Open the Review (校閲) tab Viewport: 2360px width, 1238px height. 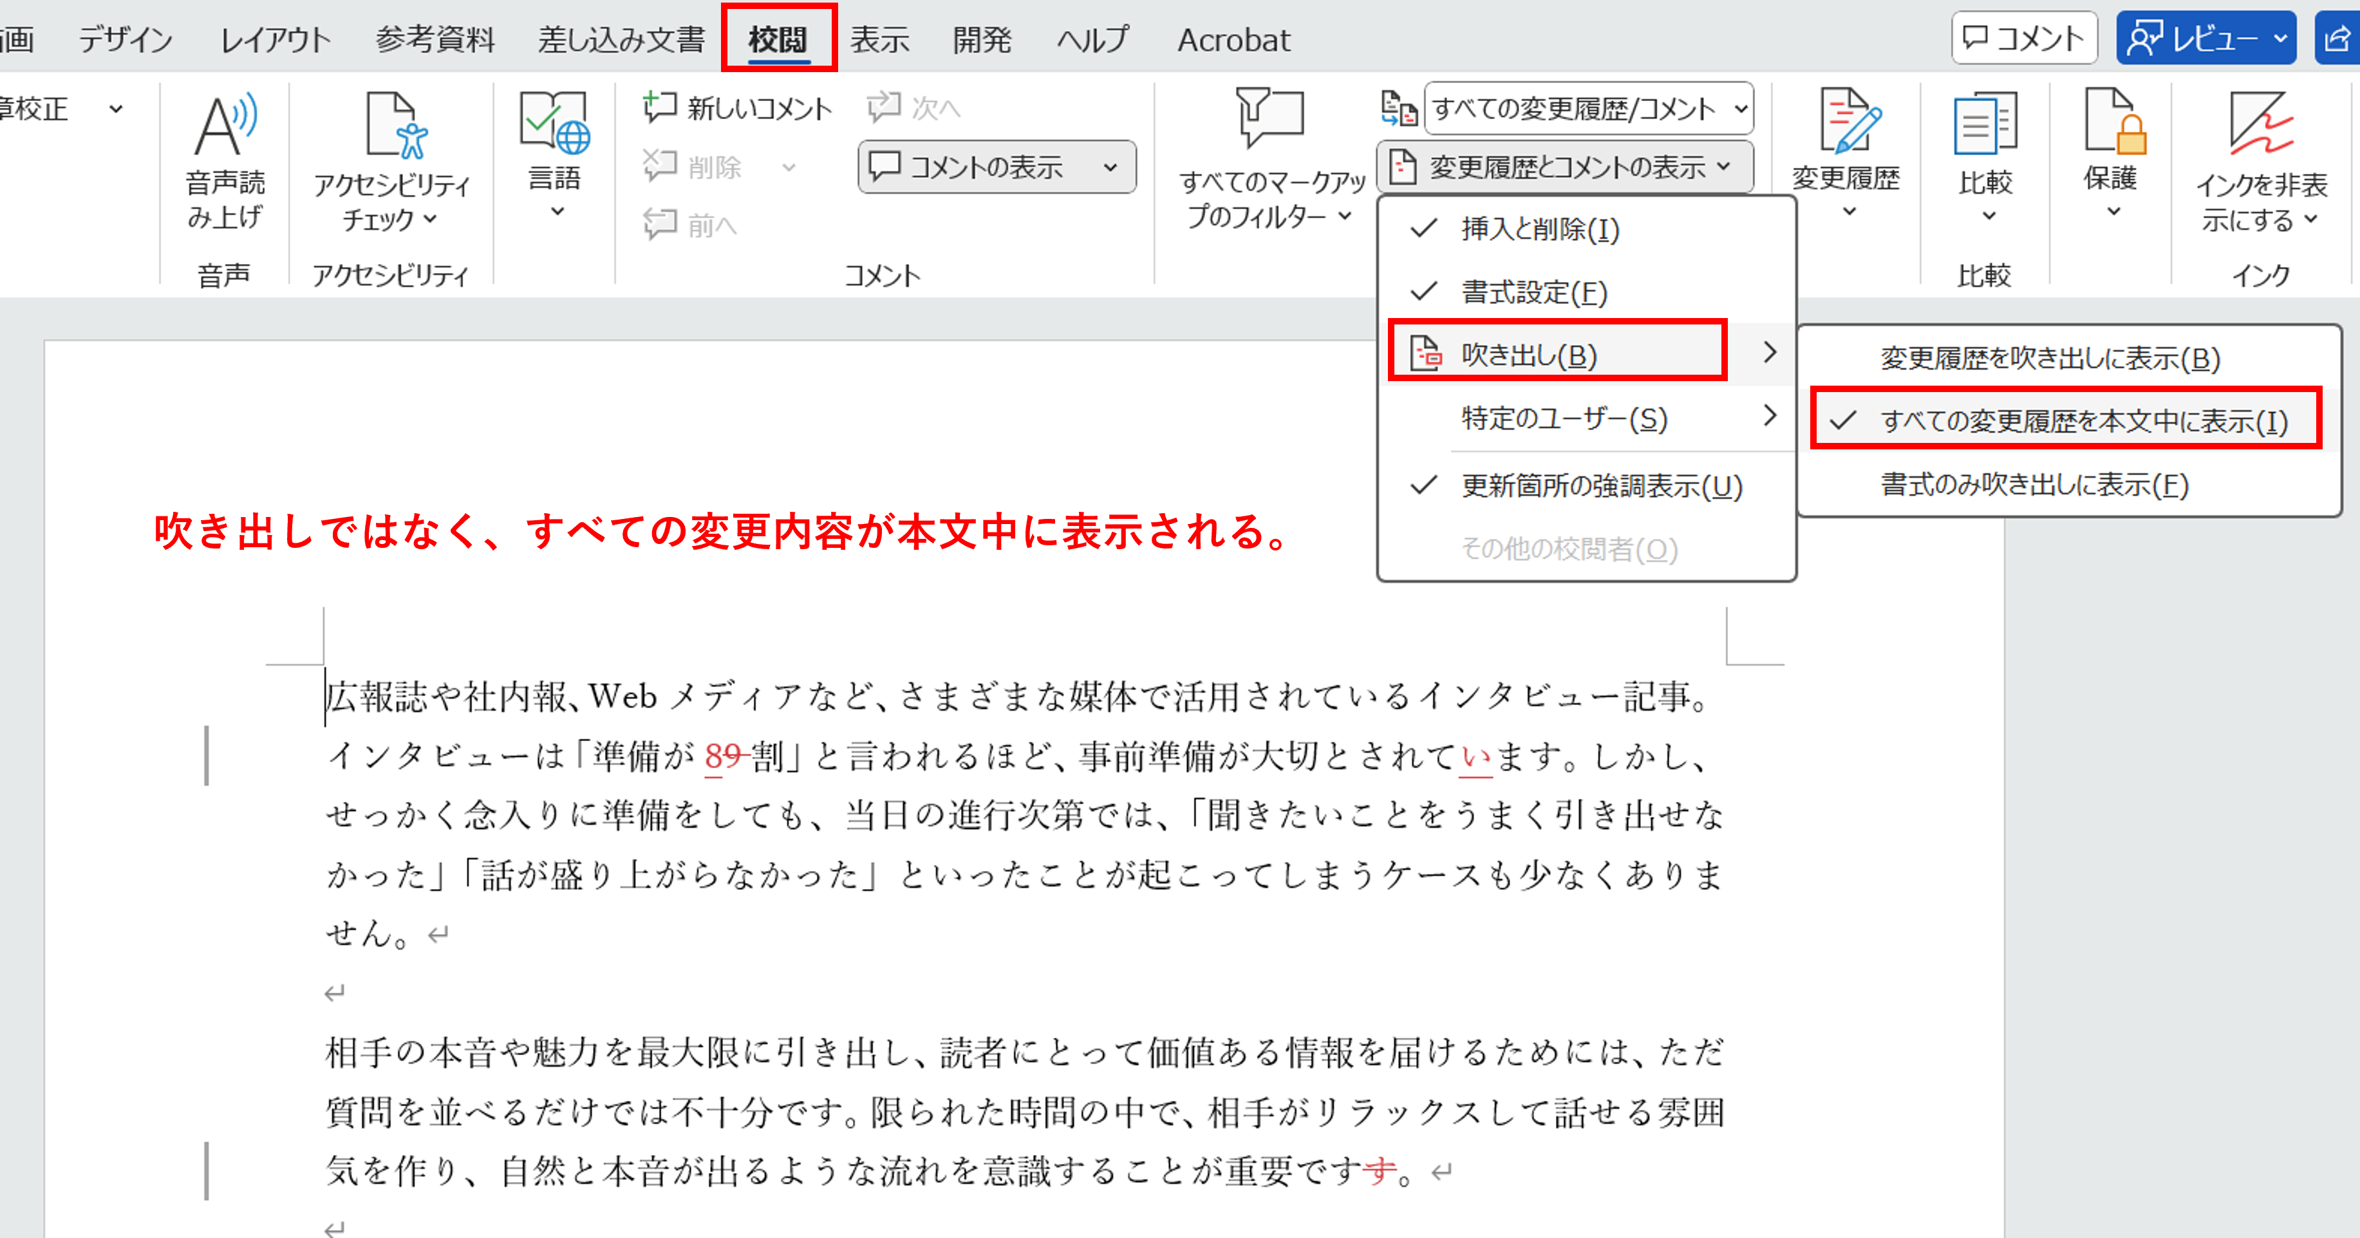click(778, 39)
